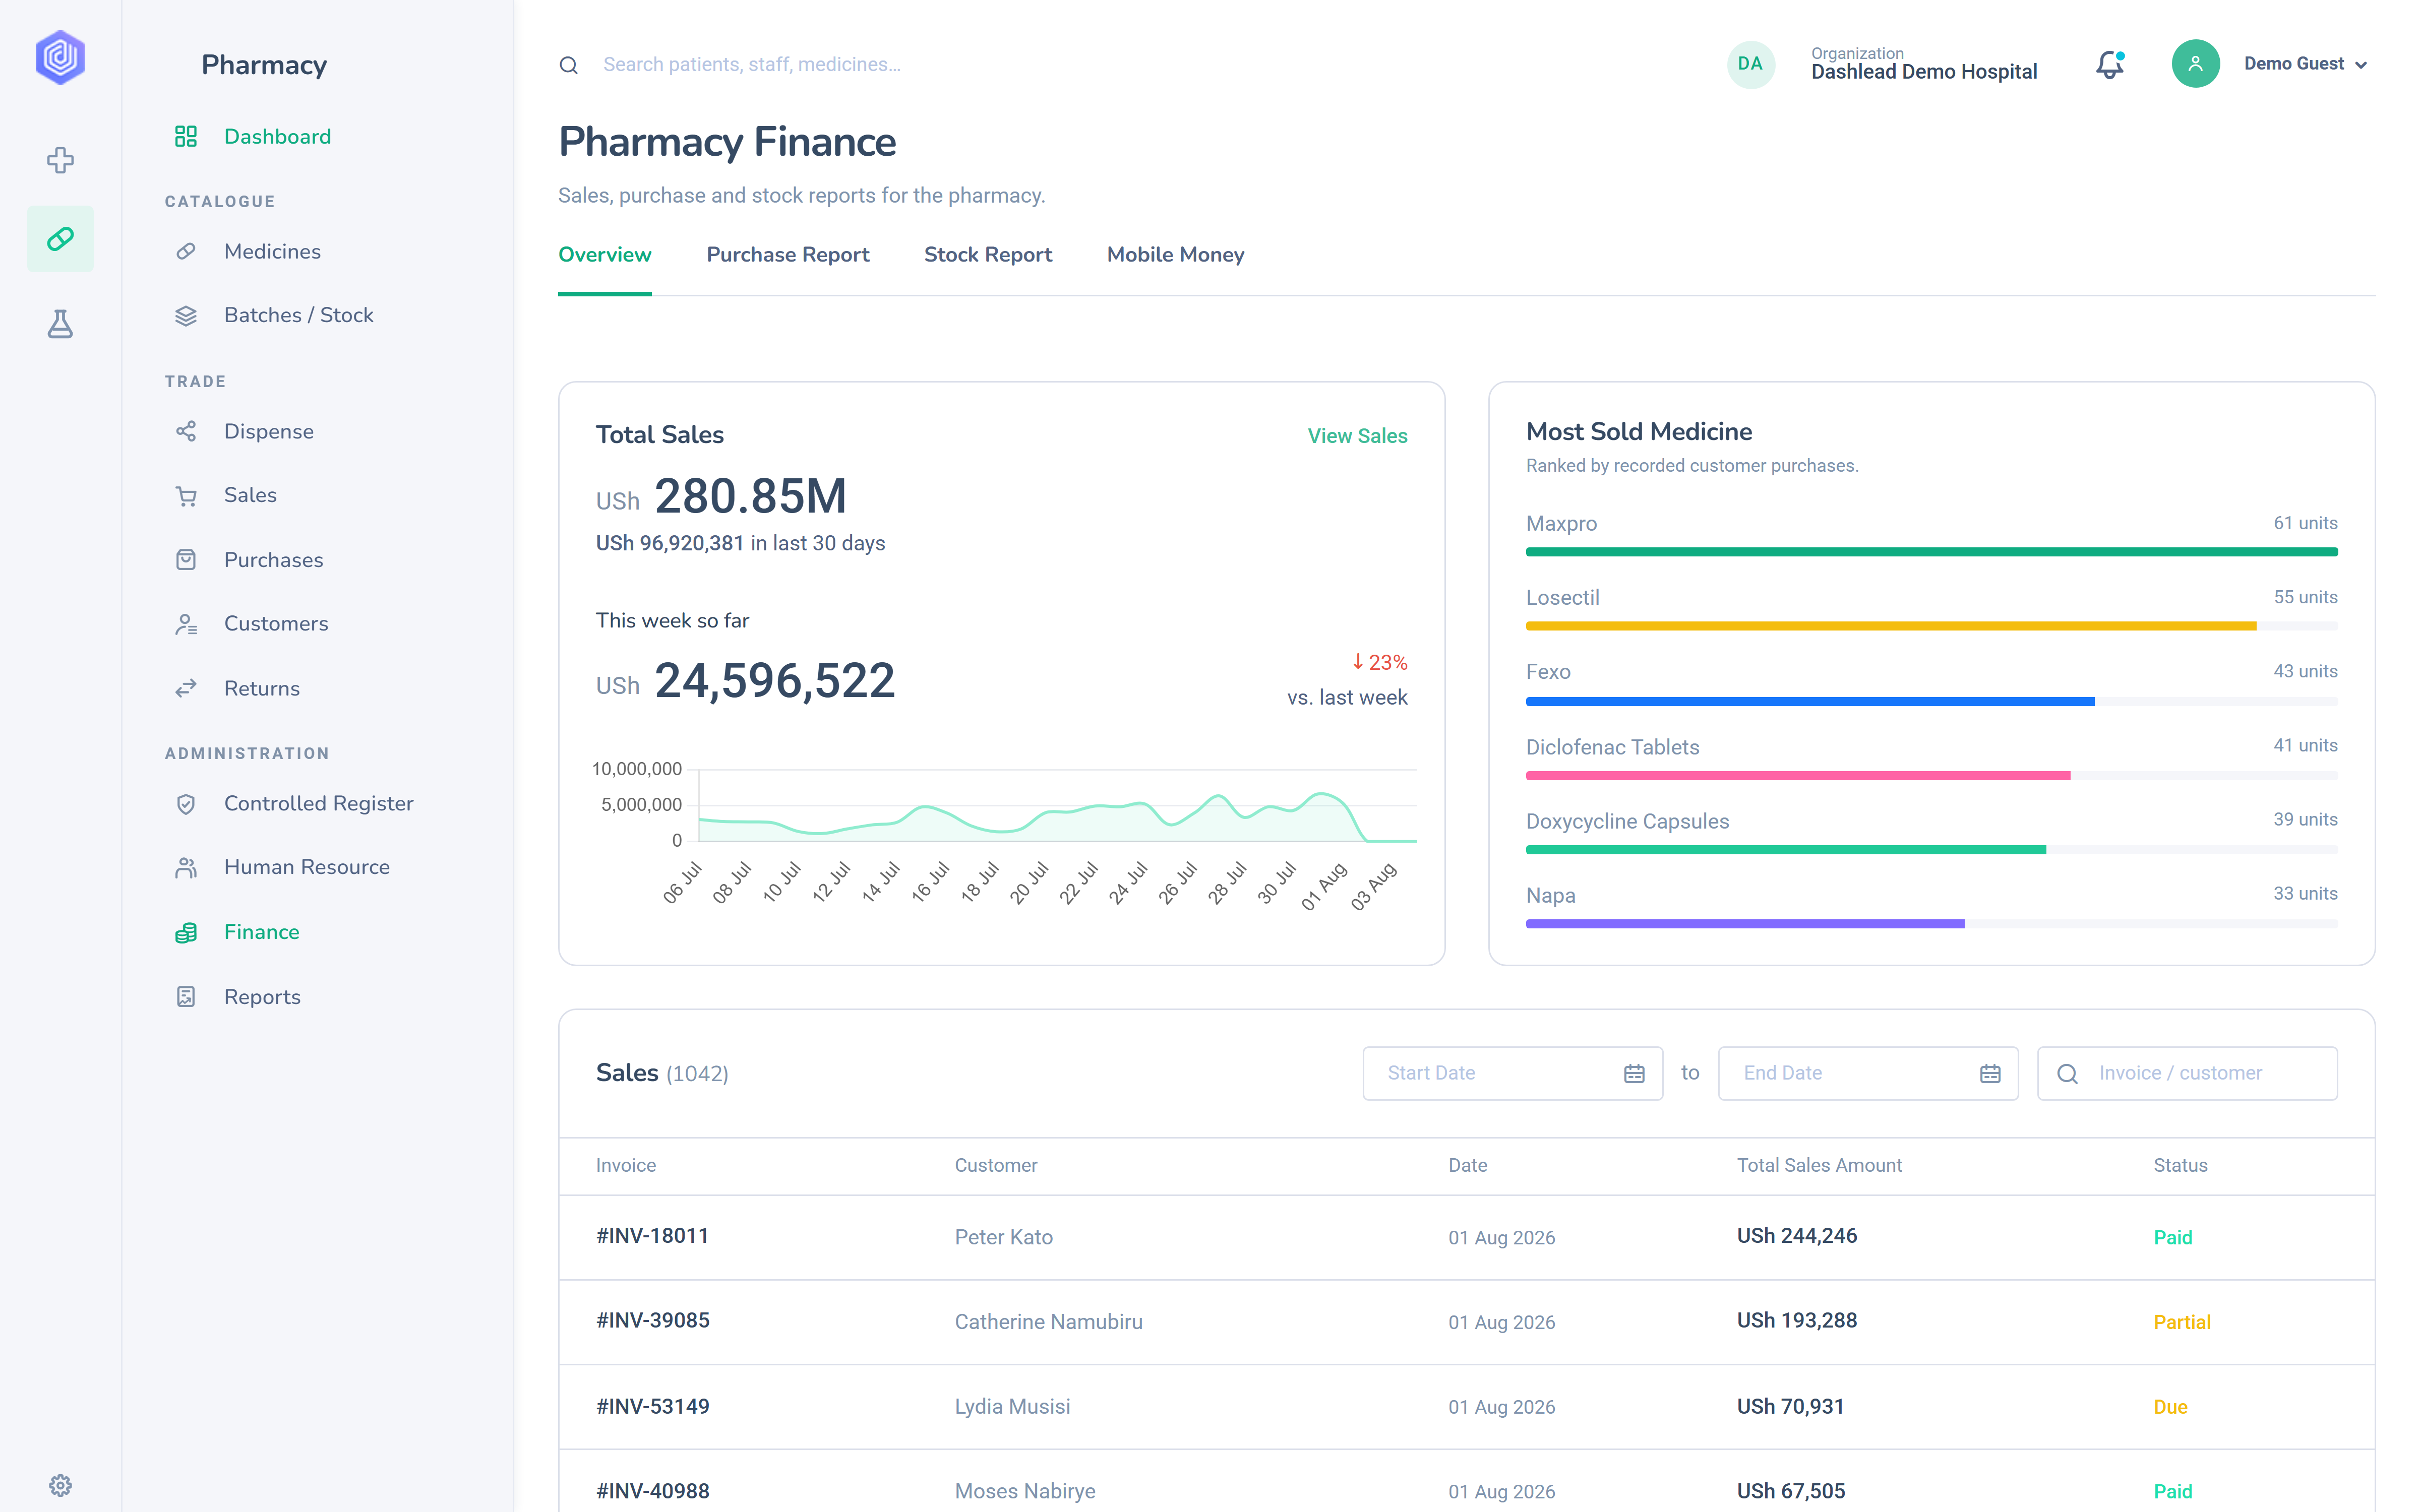The image size is (2420, 1512).
Task: Navigate to Customers page
Action: [276, 624]
